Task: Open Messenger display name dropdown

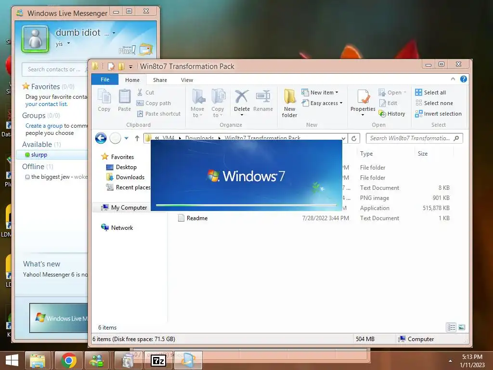Action: pos(114,33)
